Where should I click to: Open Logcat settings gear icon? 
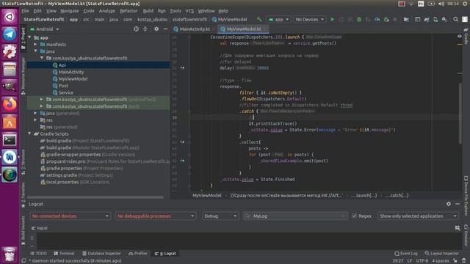coord(449,204)
